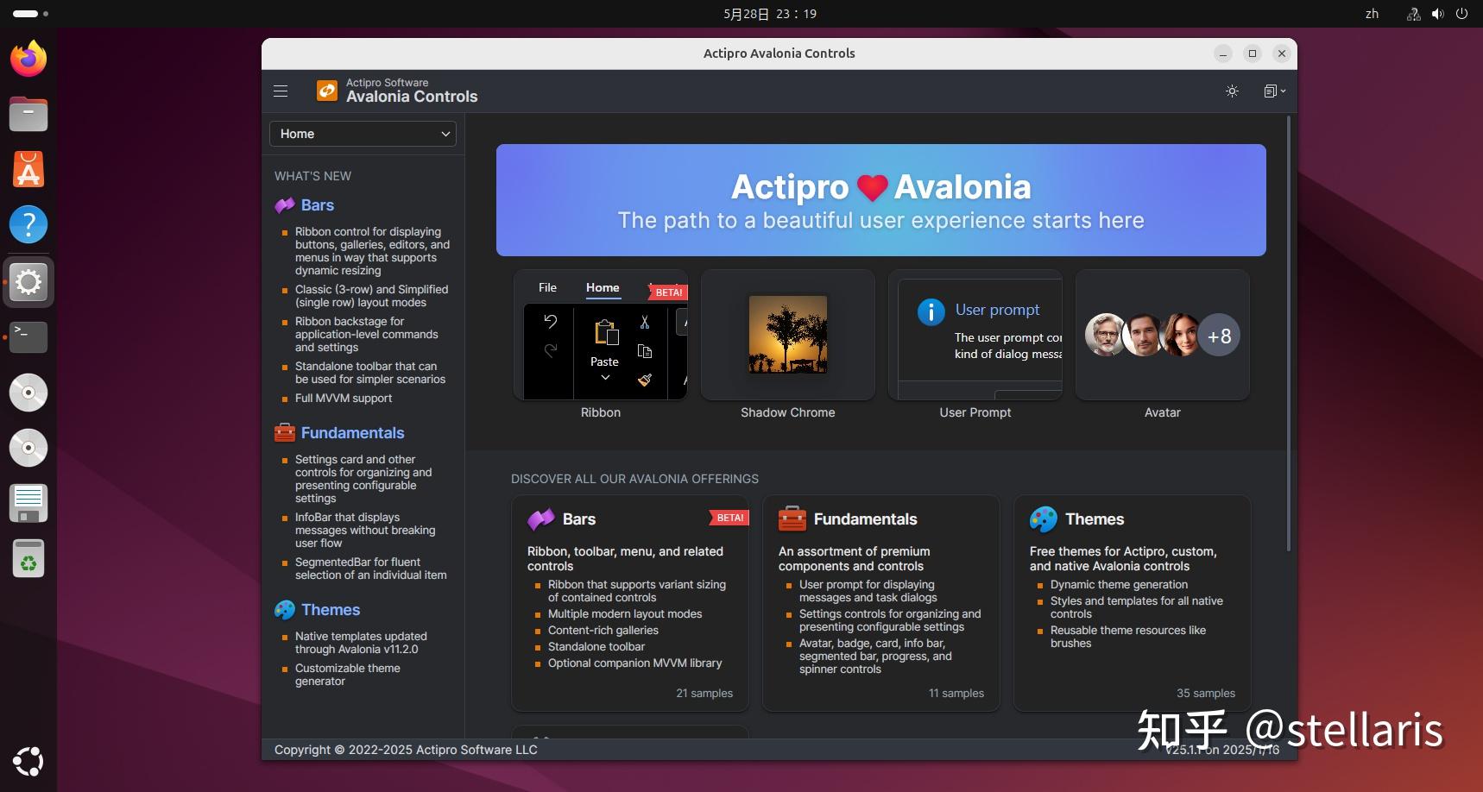1483x792 pixels.
Task: Open the Fundamentals section link in sidebar
Action: coord(353,432)
